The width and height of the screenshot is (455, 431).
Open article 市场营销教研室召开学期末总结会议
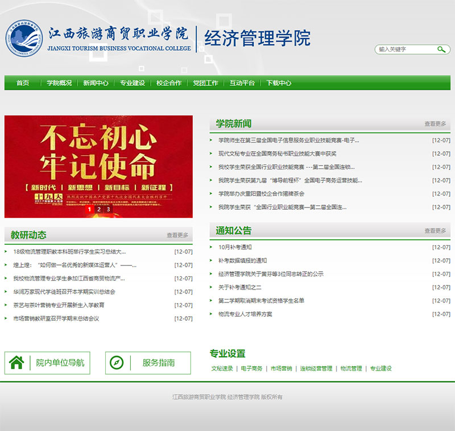point(56,318)
